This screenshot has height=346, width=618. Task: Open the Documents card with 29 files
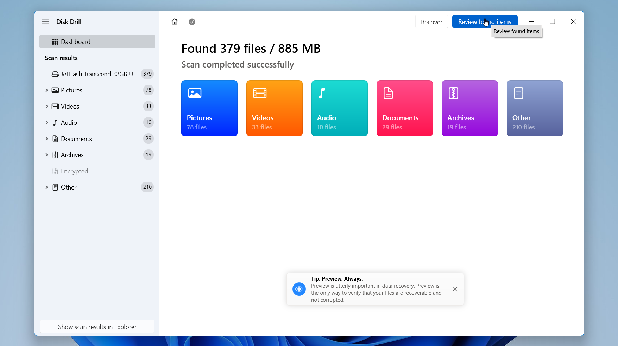pyautogui.click(x=405, y=108)
